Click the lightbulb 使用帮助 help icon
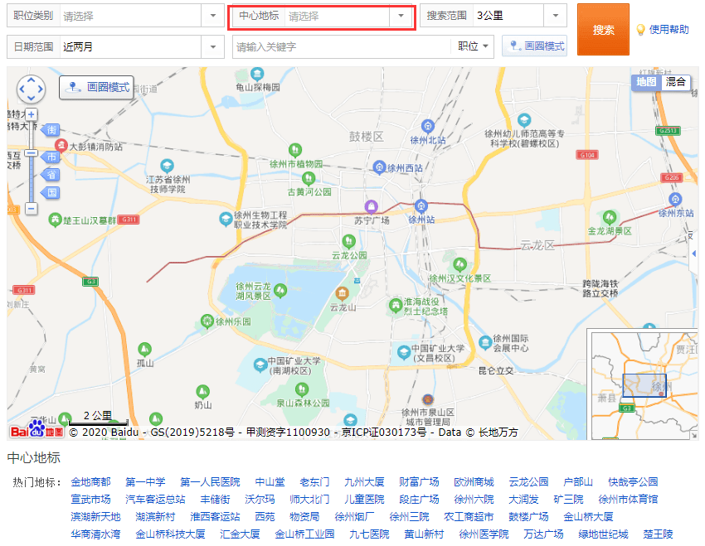Screen dimensions: 705x546 coord(640,30)
